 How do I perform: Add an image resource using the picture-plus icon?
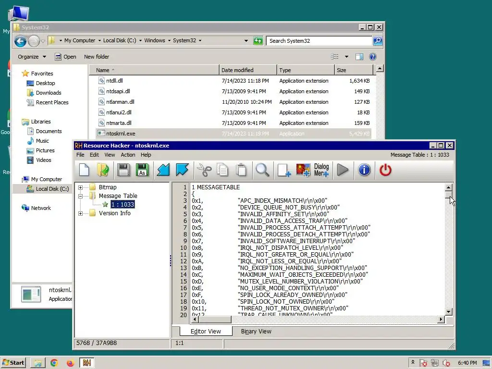[x=303, y=170]
